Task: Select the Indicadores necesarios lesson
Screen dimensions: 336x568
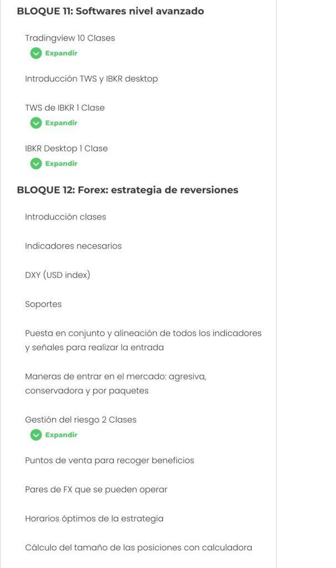Action: click(73, 246)
